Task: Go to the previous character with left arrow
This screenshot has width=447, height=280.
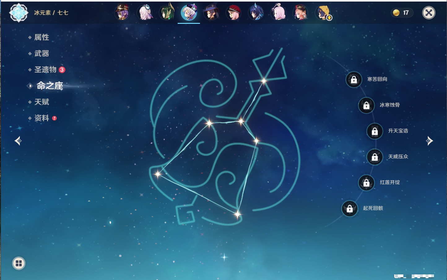Action: (18, 141)
